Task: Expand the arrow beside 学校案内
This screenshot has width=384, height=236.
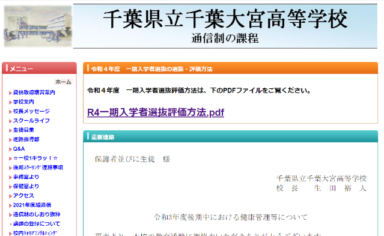Action: tap(11, 102)
